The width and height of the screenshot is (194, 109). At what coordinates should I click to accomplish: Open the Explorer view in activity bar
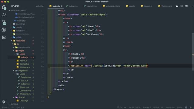click(4, 8)
